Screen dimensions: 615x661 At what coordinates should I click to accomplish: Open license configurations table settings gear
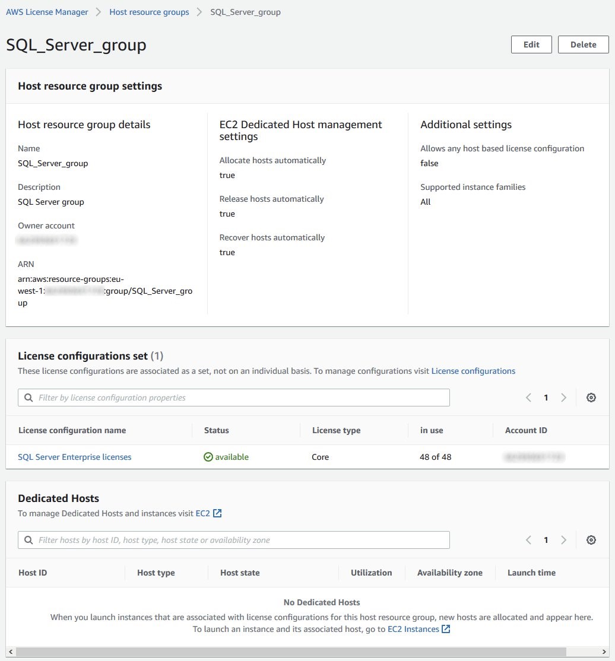point(591,398)
